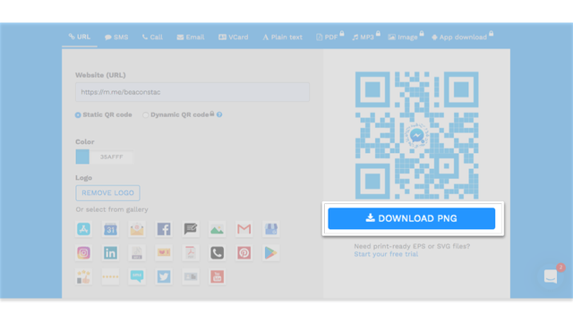Click the generated QR code preview

coord(416,135)
